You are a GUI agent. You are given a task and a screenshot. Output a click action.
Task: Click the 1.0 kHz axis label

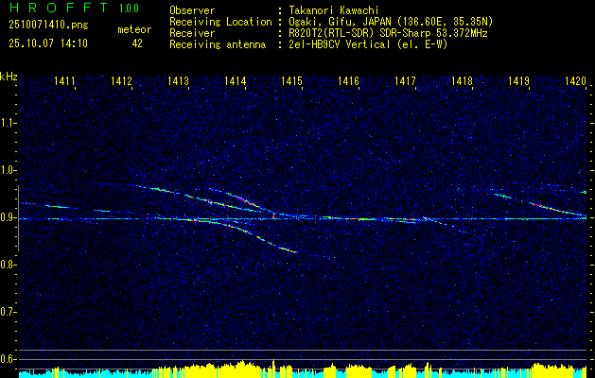pyautogui.click(x=8, y=170)
